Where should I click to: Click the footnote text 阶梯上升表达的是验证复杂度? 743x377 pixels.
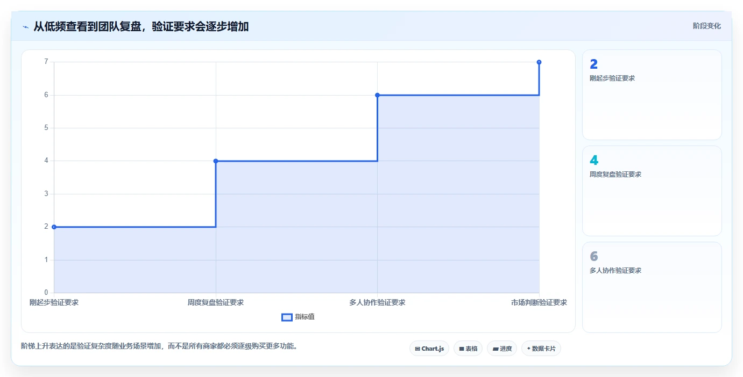tap(159, 346)
